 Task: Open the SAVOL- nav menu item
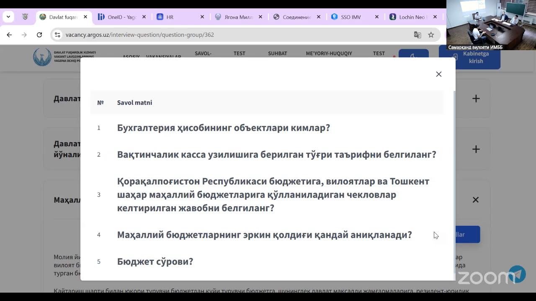click(x=203, y=54)
